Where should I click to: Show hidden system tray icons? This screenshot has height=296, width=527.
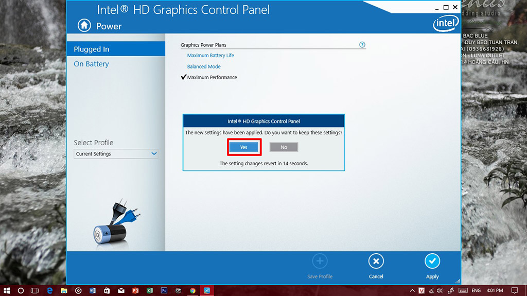pyautogui.click(x=412, y=291)
